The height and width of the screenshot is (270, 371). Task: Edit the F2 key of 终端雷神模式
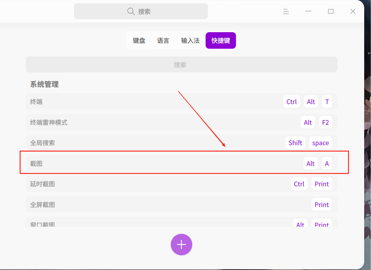click(325, 122)
